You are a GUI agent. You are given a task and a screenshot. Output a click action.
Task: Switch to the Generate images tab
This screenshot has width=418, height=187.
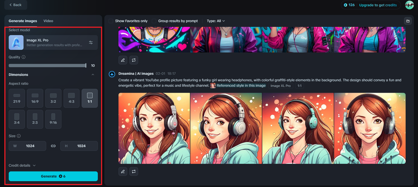coord(23,21)
